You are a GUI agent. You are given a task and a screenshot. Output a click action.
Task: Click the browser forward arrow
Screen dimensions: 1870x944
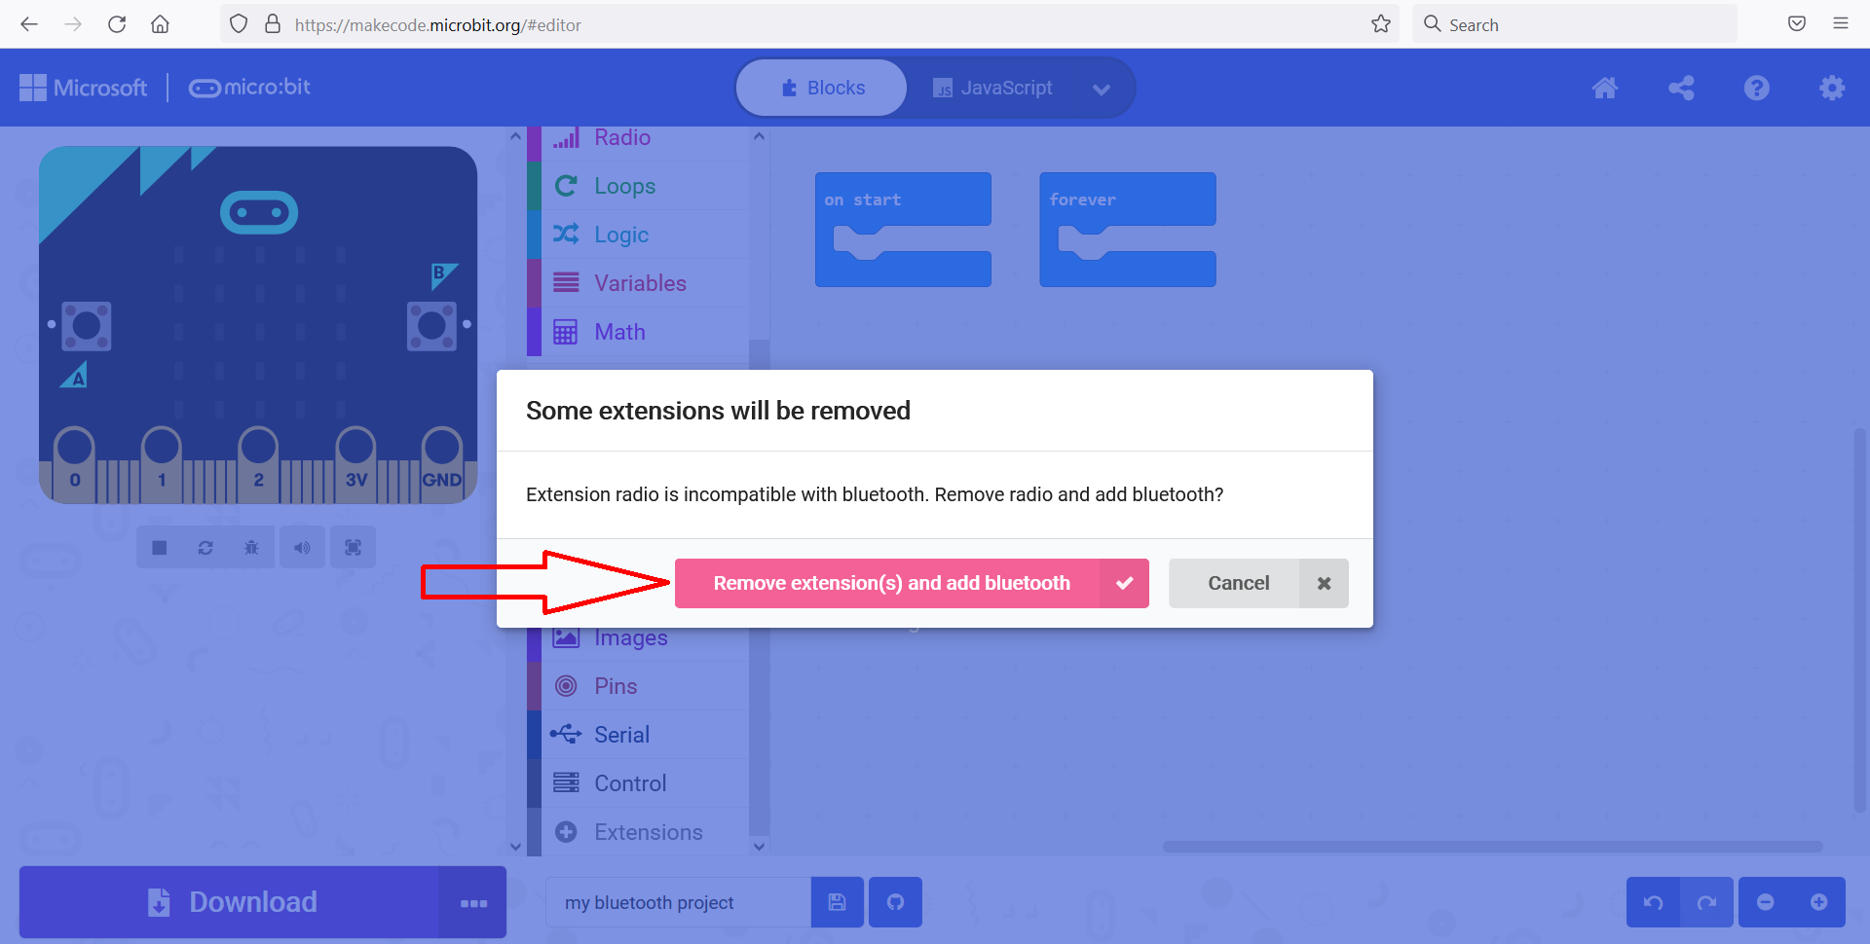(x=73, y=24)
